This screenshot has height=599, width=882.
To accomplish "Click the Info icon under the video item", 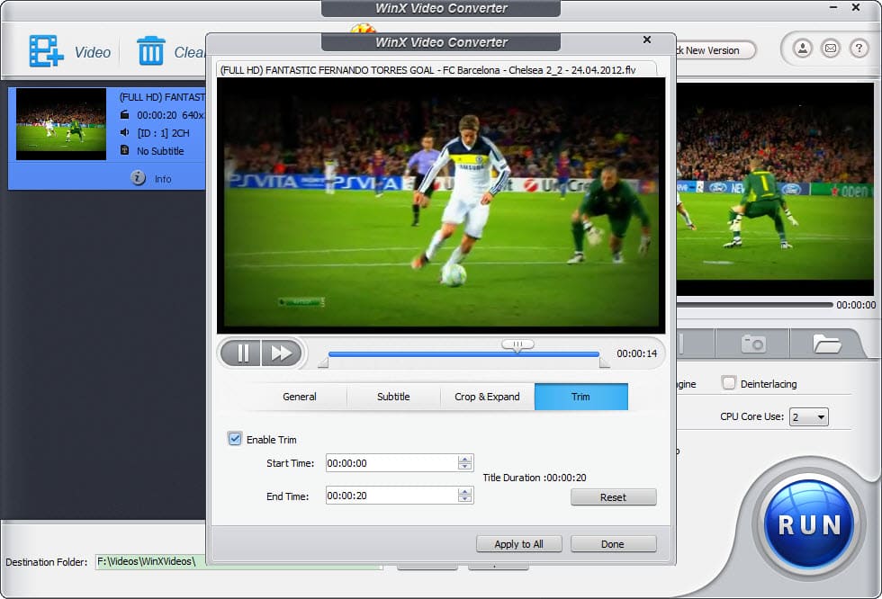I will click(x=138, y=178).
